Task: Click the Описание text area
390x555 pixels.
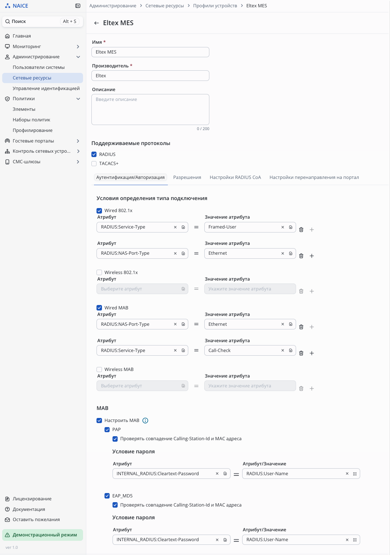Action: pos(150,109)
